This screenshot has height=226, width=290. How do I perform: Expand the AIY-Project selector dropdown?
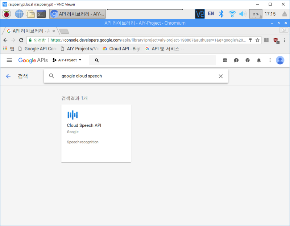click(x=67, y=60)
